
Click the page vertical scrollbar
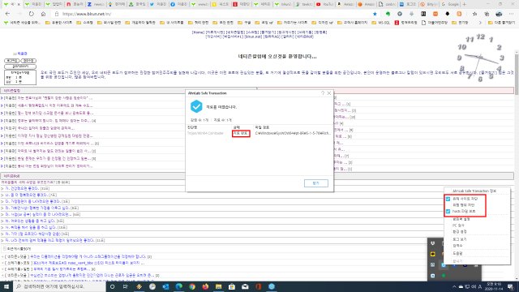coord(517,165)
